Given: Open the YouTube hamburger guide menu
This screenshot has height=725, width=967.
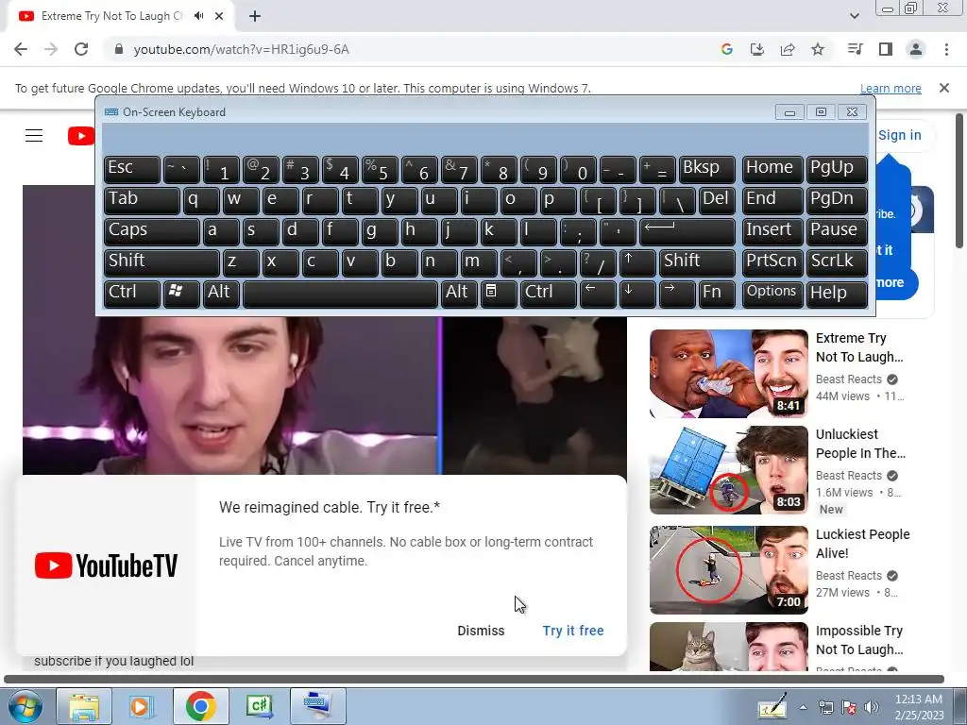Looking at the screenshot, I should [34, 136].
